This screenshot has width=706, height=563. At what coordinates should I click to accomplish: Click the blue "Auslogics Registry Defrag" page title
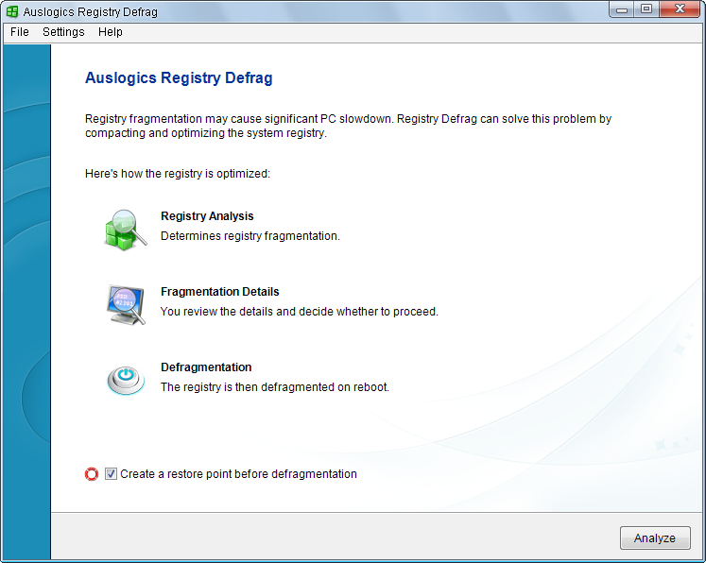(x=179, y=77)
